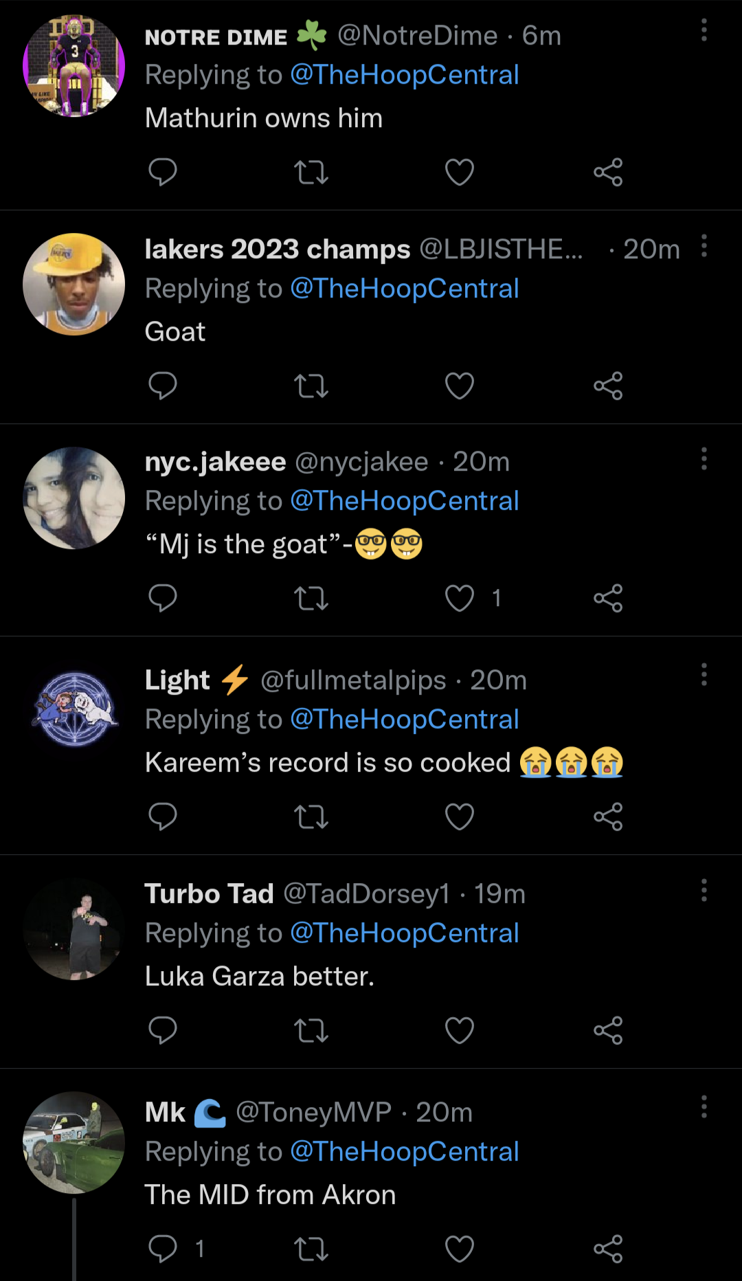Reply to NOTRE DIME's Mathurin tweet

[x=163, y=172]
